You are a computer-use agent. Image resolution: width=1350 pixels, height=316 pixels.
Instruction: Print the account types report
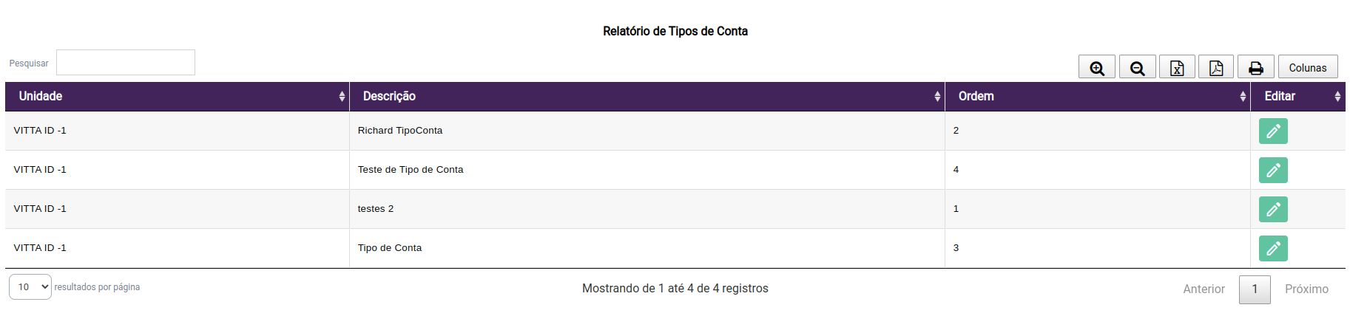click(1255, 68)
